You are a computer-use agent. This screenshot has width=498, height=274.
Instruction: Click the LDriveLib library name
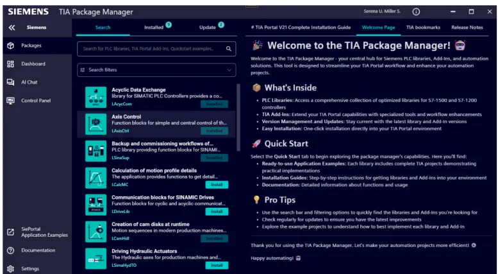pyautogui.click(x=120, y=212)
